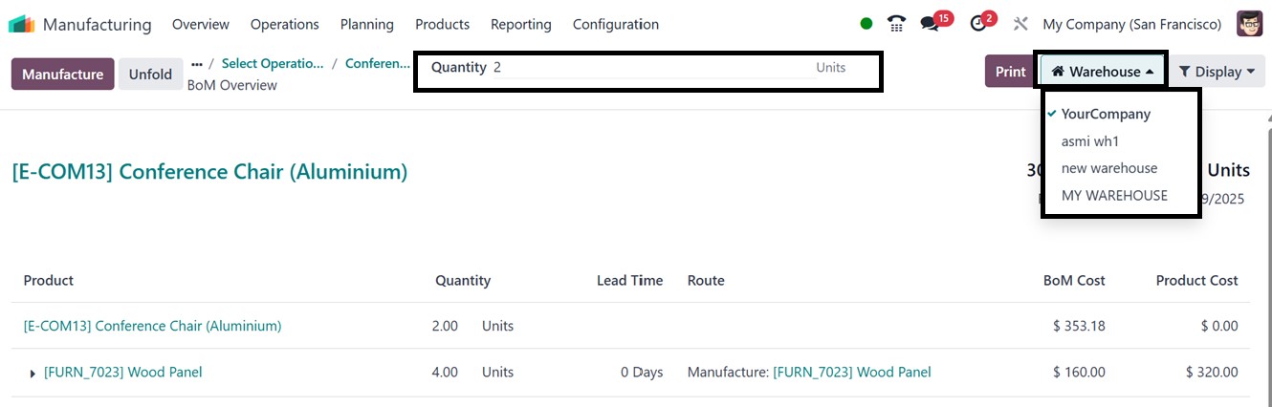Expand the FURN_7023 Wood Panel row arrow
Screen dimensions: 1272x407
33,373
